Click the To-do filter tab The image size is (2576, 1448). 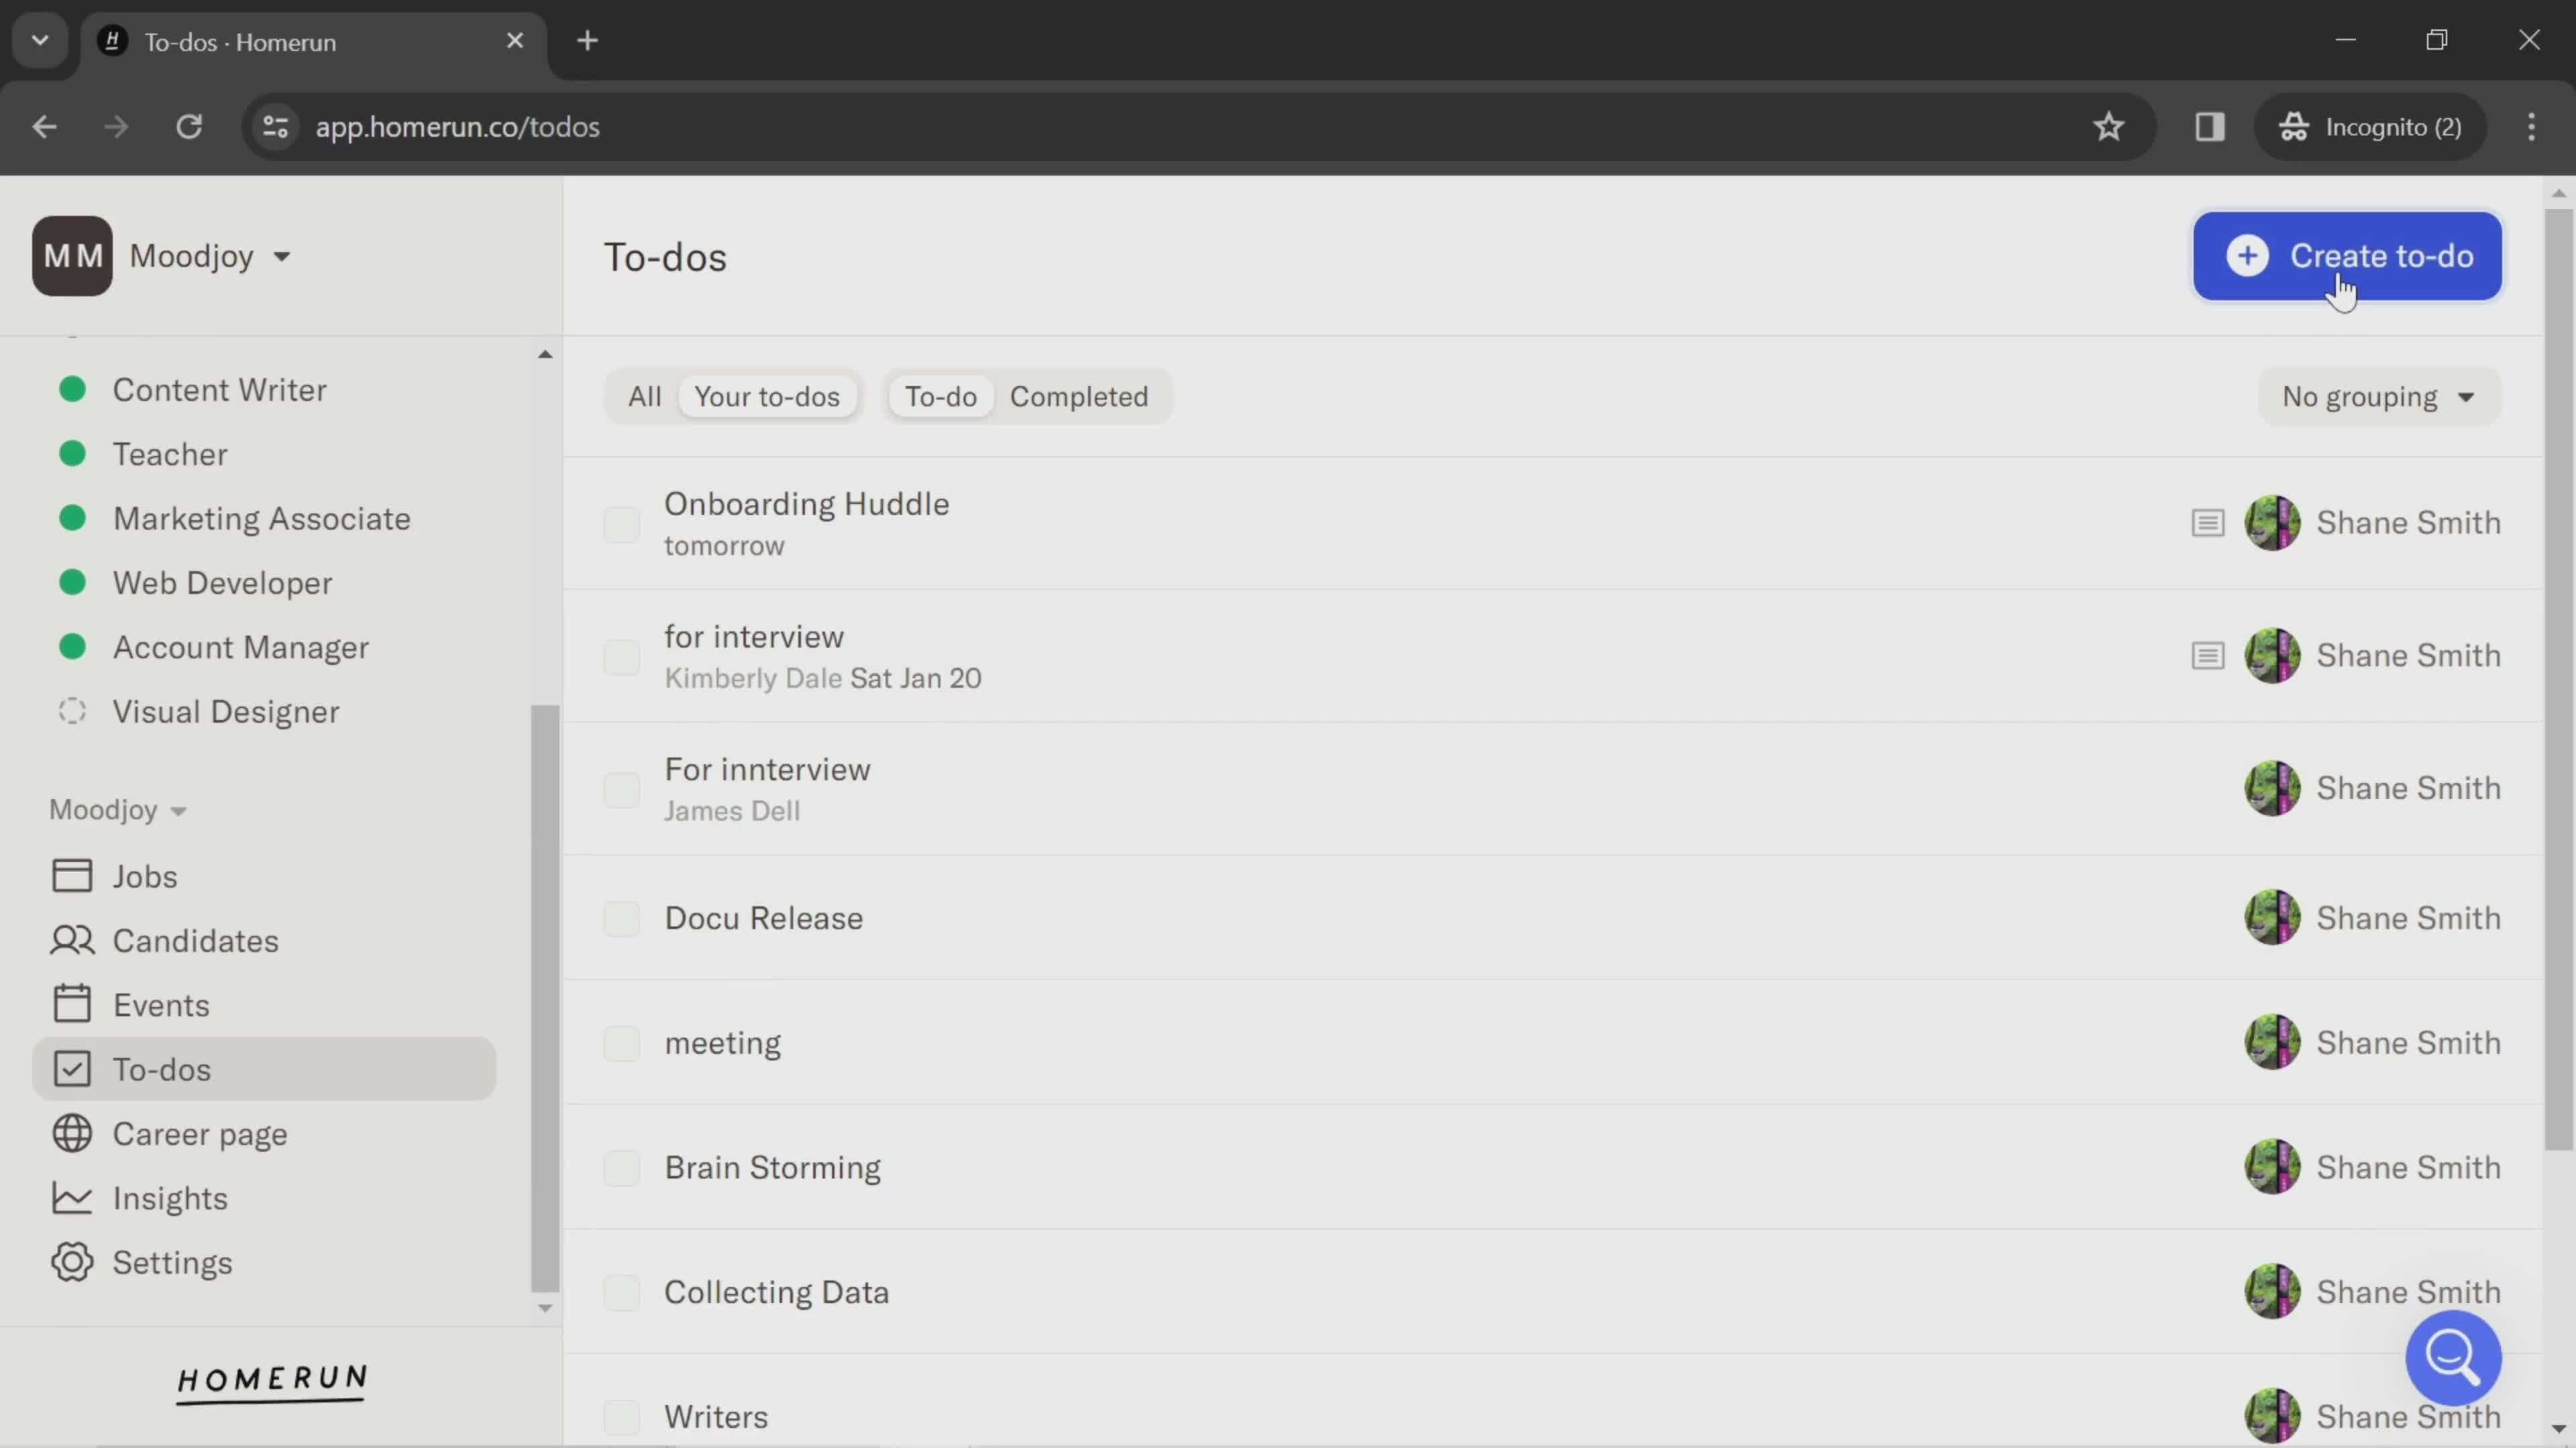point(939,398)
